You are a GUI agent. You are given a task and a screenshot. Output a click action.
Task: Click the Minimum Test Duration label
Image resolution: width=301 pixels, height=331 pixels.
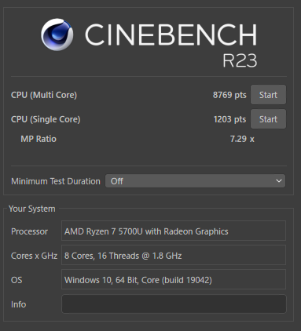coord(56,181)
